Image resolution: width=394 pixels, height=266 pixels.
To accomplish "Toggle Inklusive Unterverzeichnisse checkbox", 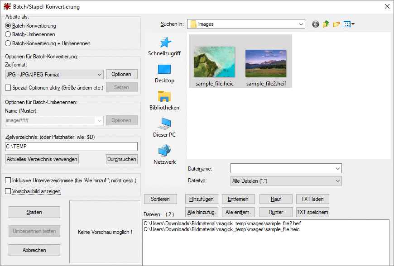I will [x=8, y=180].
